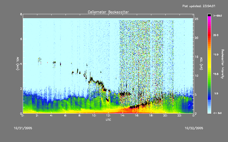Click the 25 tick on kft axis
Image resolution: width=228 pixels, height=142 pixels.
197,19
